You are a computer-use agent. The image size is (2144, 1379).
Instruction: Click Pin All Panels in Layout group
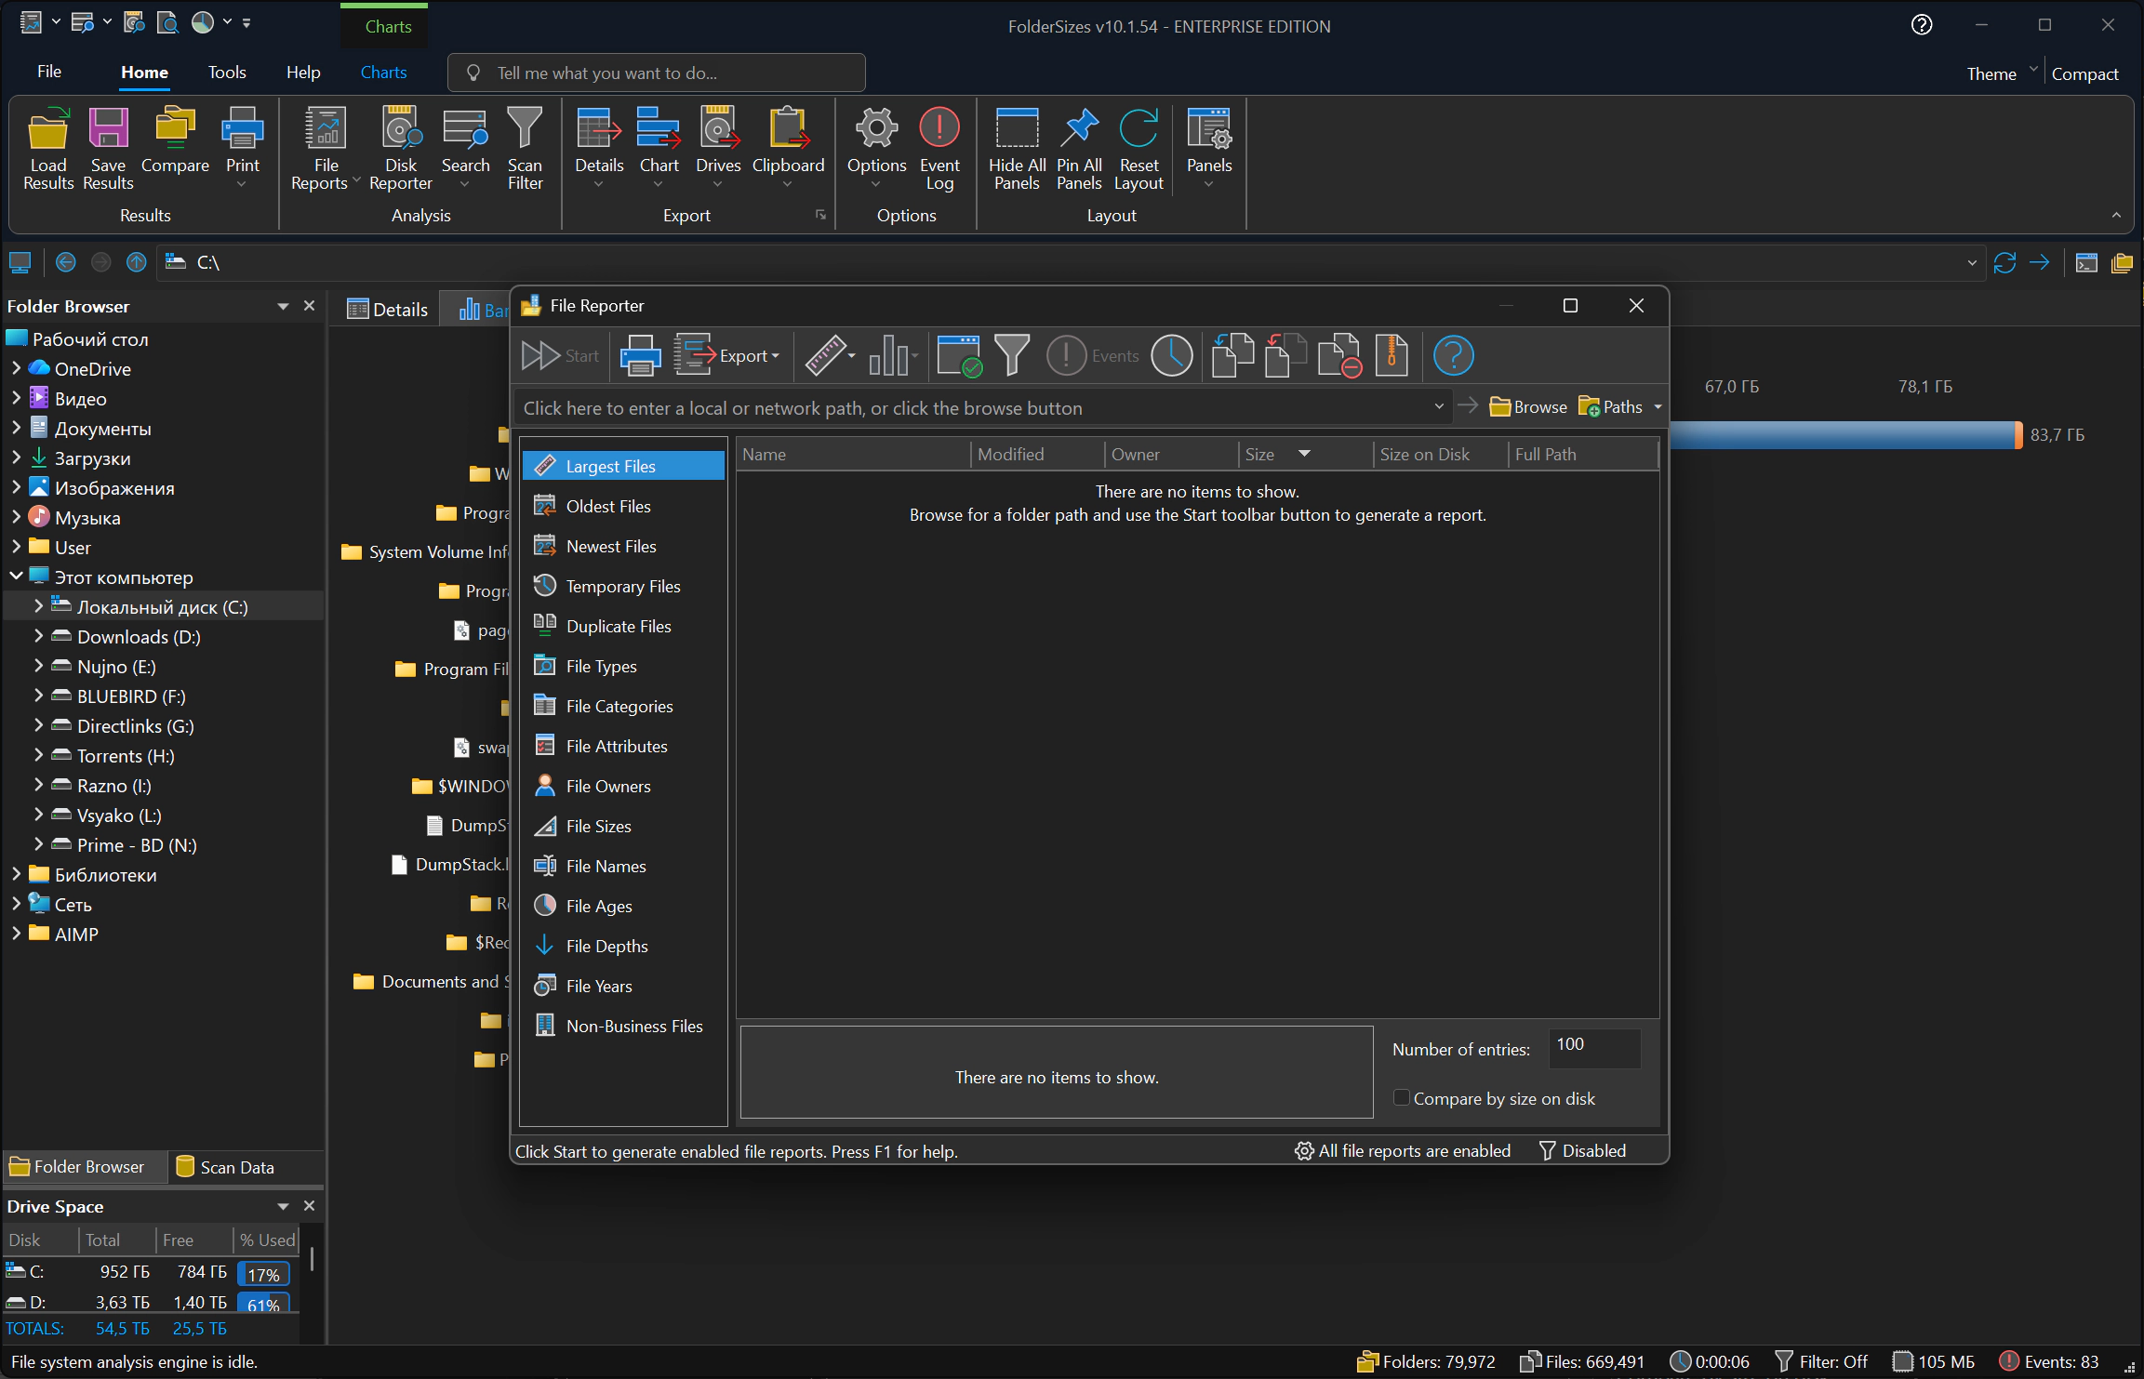point(1079,149)
